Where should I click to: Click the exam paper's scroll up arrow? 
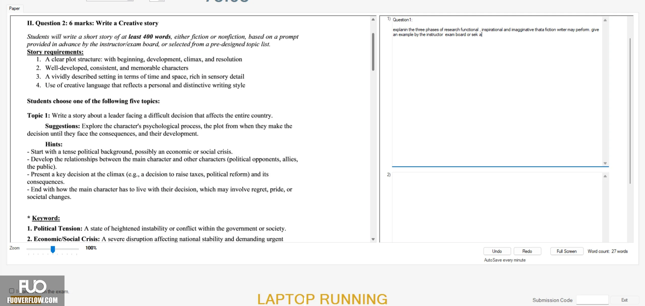(x=373, y=19)
